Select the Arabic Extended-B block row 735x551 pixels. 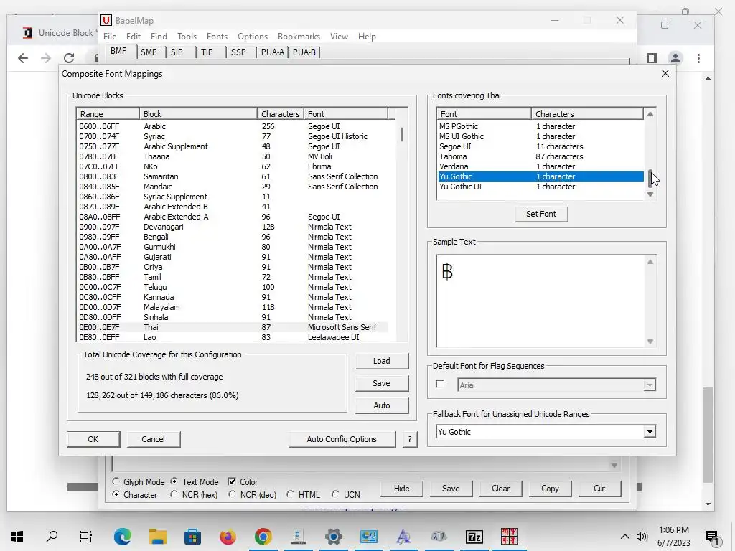233,207
